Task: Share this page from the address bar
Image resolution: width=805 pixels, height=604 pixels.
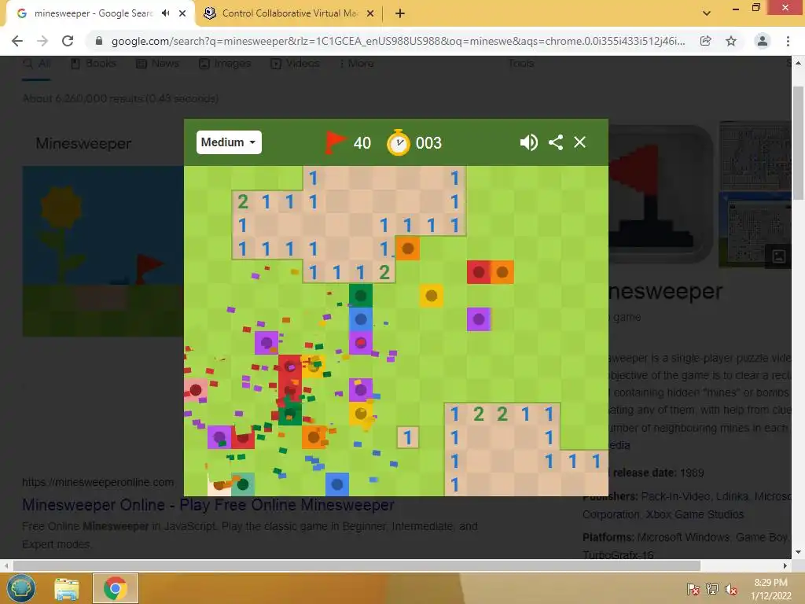Action: click(706, 41)
